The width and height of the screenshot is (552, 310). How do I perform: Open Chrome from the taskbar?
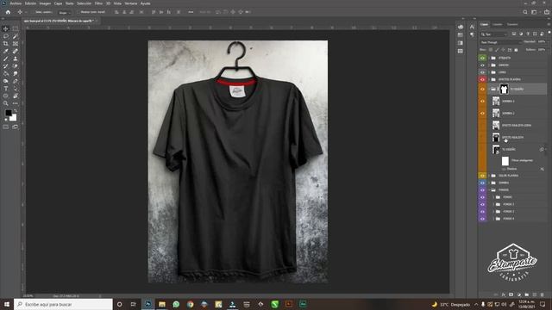point(190,304)
